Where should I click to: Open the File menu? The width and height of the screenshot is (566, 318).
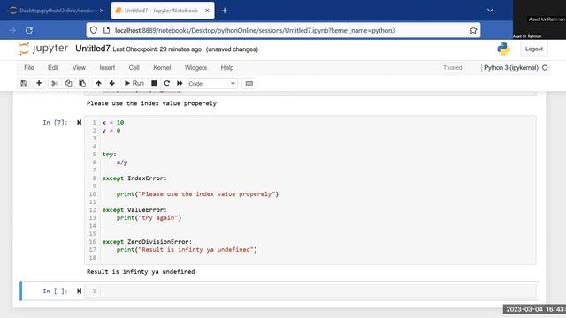click(x=29, y=67)
